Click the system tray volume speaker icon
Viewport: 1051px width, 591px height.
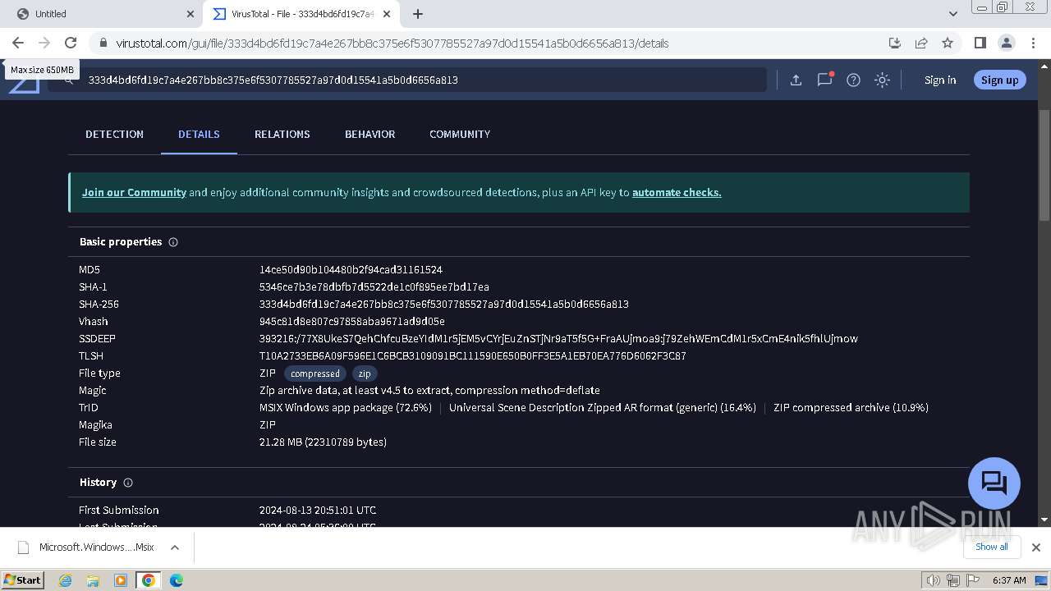click(933, 580)
